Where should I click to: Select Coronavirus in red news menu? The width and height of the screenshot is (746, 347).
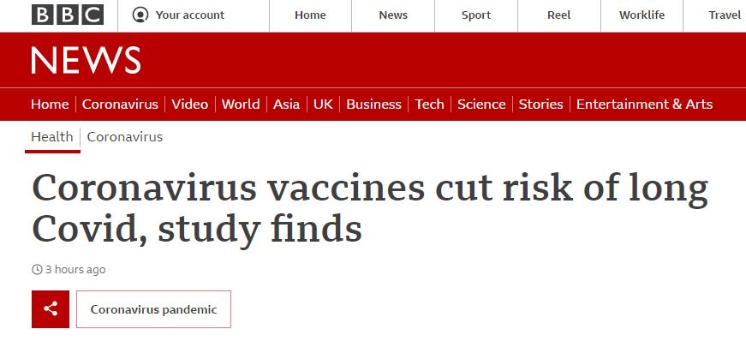(120, 105)
